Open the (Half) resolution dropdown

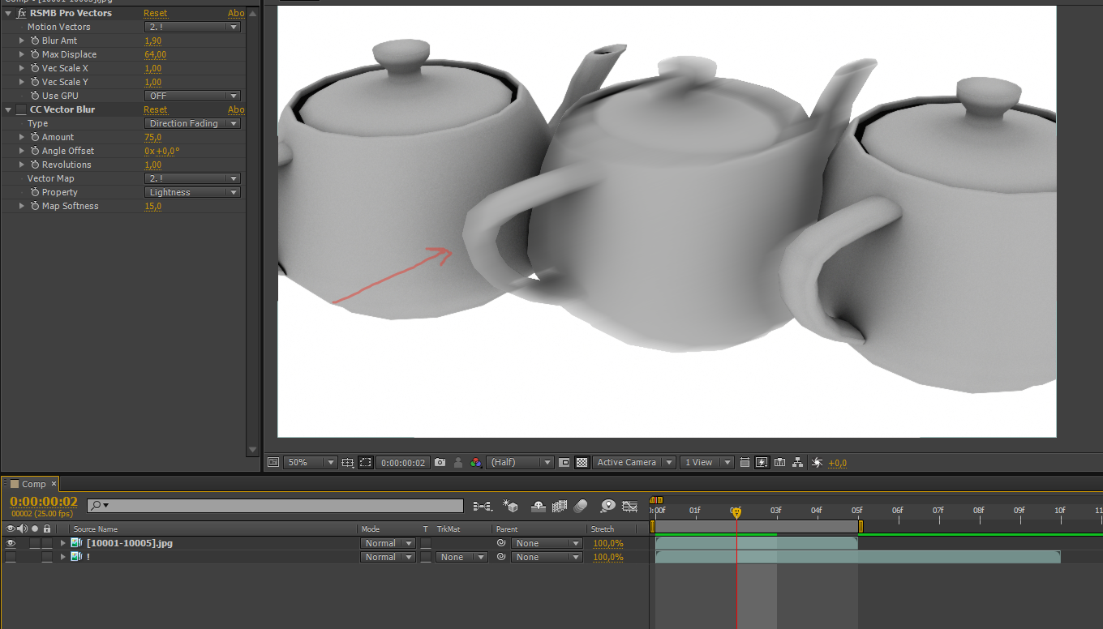[520, 462]
